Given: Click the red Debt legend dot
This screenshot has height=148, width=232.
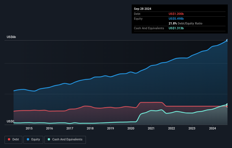Looking at the screenshot, I should (x=9, y=140).
